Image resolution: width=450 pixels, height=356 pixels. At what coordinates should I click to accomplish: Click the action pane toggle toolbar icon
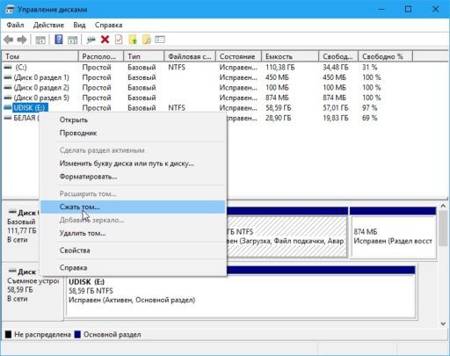72,40
